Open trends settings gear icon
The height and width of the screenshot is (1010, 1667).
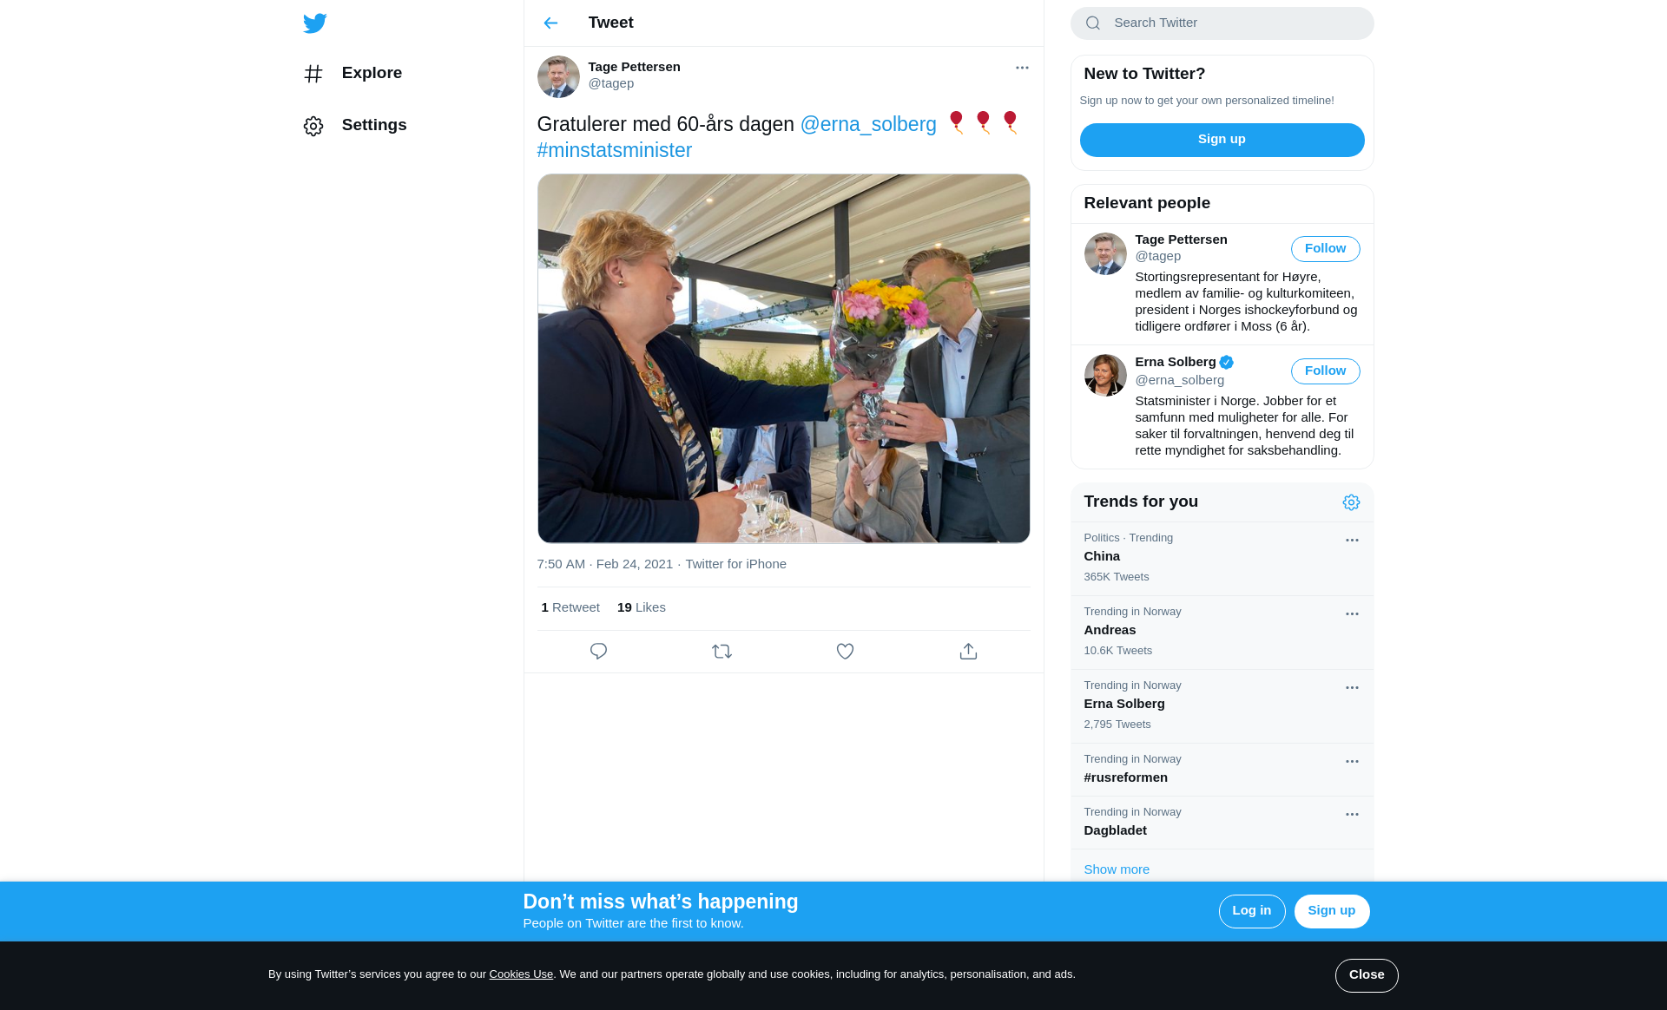[1351, 502]
